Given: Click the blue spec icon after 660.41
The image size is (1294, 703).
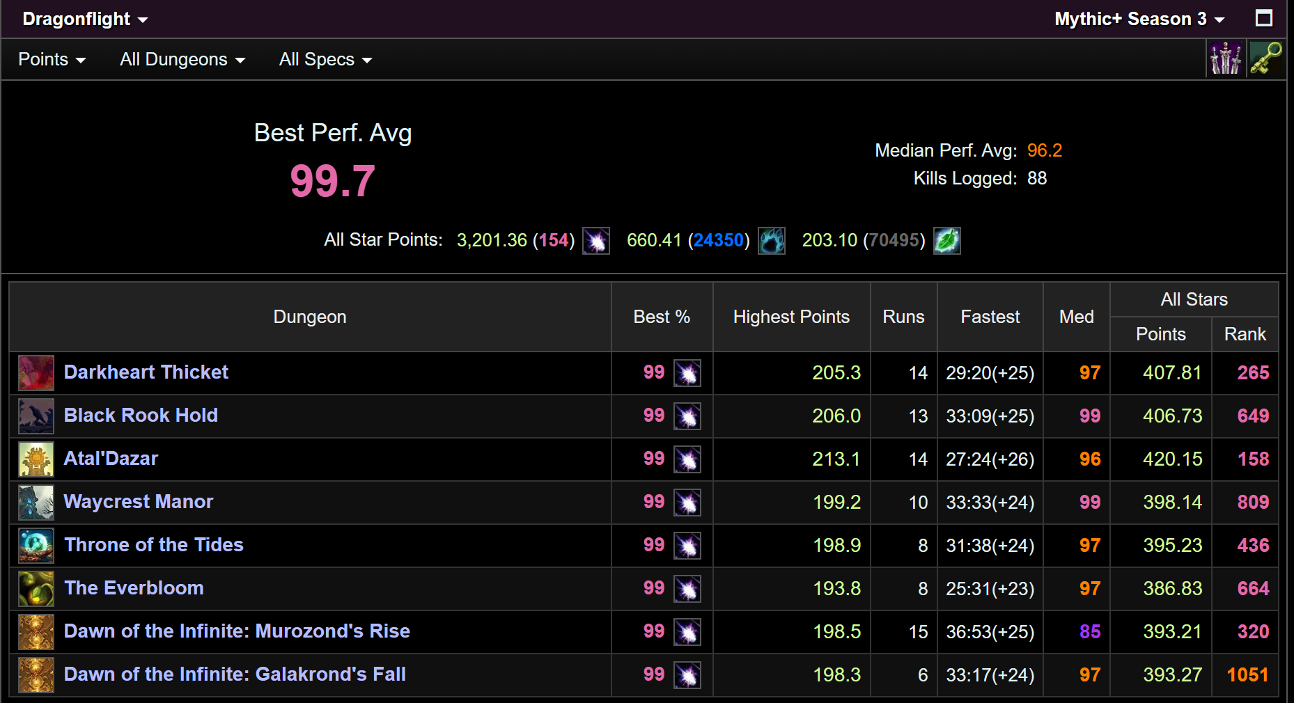Looking at the screenshot, I should (772, 241).
